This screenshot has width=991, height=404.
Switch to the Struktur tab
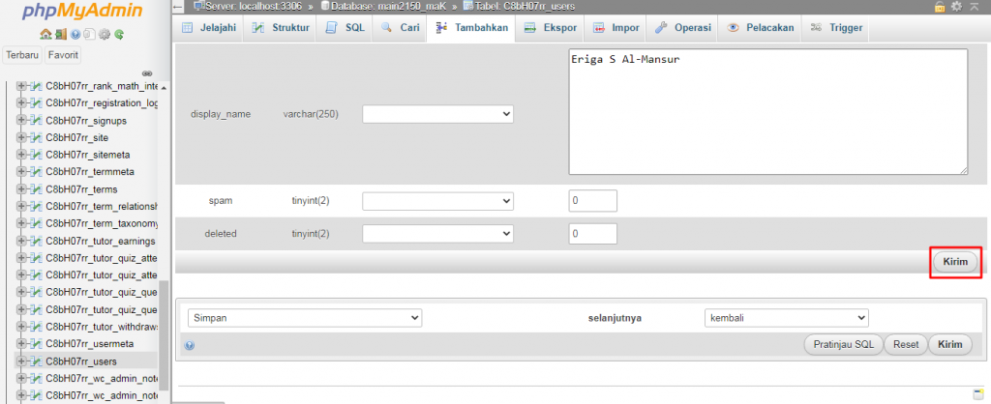(280, 28)
